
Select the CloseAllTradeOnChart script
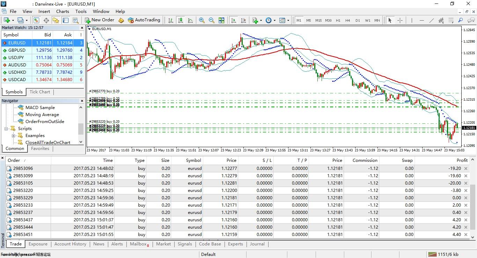[x=47, y=143]
